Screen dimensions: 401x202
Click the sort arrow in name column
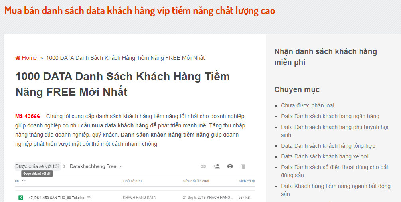(x=24, y=181)
